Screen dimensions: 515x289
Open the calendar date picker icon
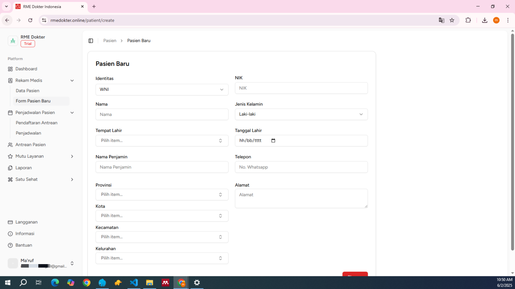point(273,141)
